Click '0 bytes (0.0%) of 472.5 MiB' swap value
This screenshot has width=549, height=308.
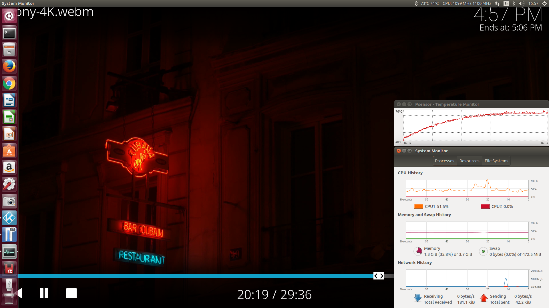515,254
